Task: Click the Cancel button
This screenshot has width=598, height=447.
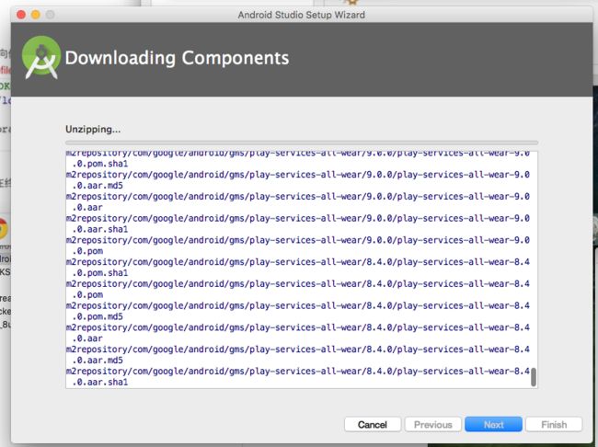Action: (x=373, y=425)
